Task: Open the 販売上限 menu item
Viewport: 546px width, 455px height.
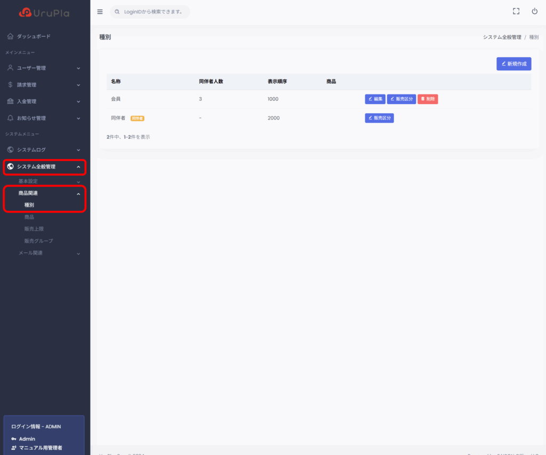Action: pyautogui.click(x=33, y=229)
